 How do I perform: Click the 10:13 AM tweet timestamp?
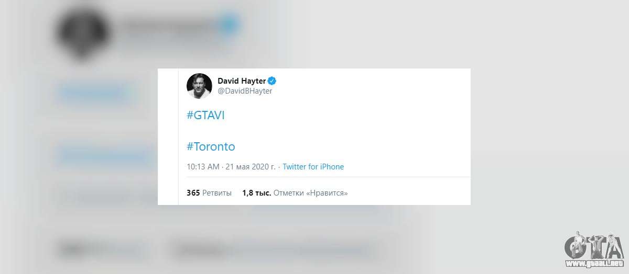[x=203, y=167]
